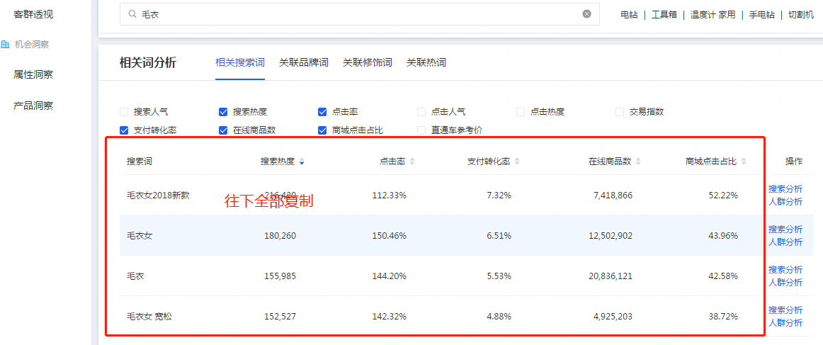This screenshot has width=823, height=345.
Task: Click the 温度计 家用 suggested keyword
Action: click(x=713, y=15)
